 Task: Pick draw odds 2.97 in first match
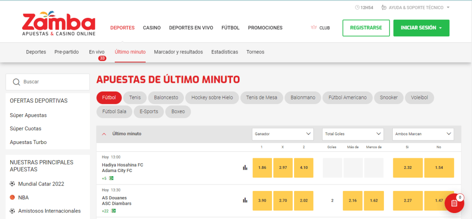pyautogui.click(x=283, y=167)
